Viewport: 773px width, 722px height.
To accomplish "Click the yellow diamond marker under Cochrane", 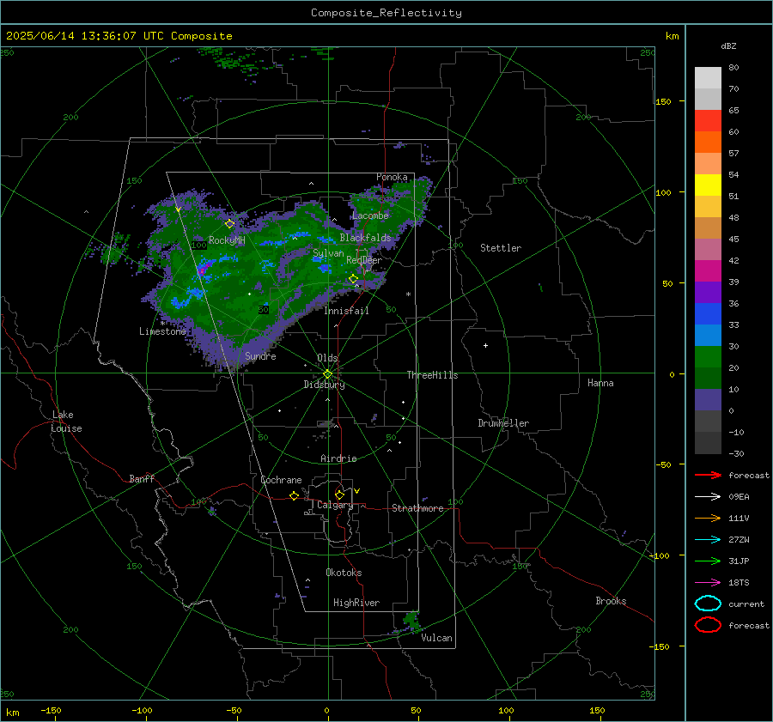I will pyautogui.click(x=294, y=495).
